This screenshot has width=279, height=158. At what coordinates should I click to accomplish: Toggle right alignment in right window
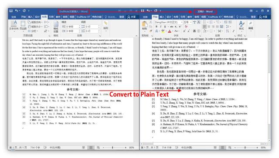(213, 27)
